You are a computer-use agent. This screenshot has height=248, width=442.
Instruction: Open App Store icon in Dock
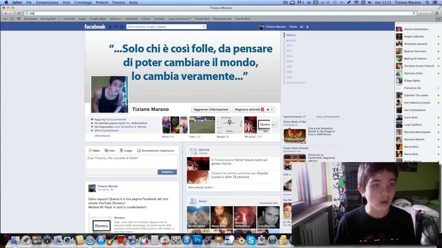click(x=101, y=240)
